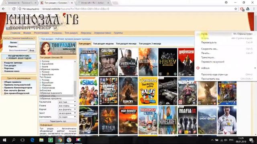
Task: Open 'Форум' in the site navigation
Action: point(27,33)
